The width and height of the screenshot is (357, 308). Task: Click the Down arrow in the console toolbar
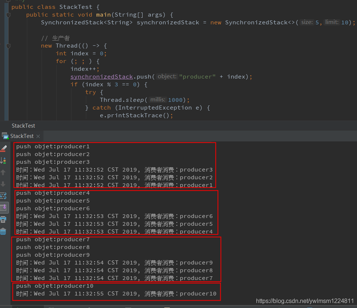click(x=3, y=184)
